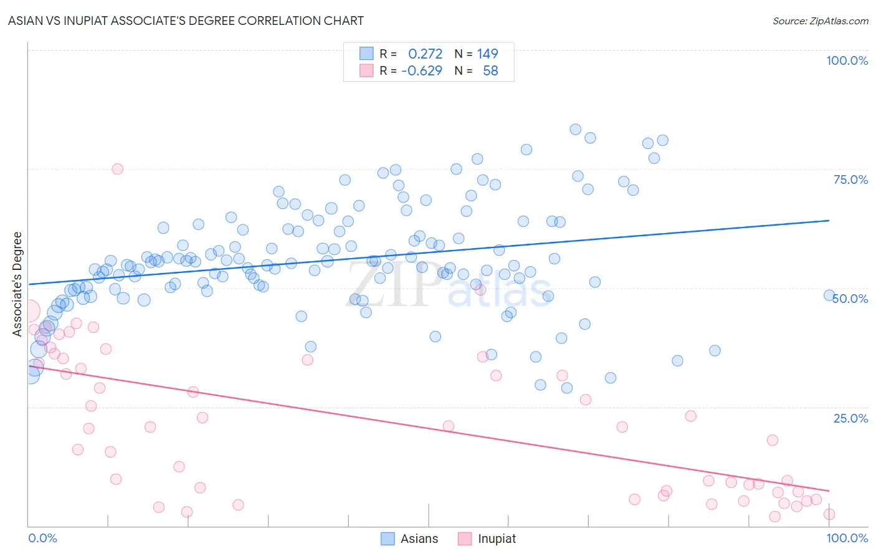Click the blue Asians trend line

tap(429, 252)
